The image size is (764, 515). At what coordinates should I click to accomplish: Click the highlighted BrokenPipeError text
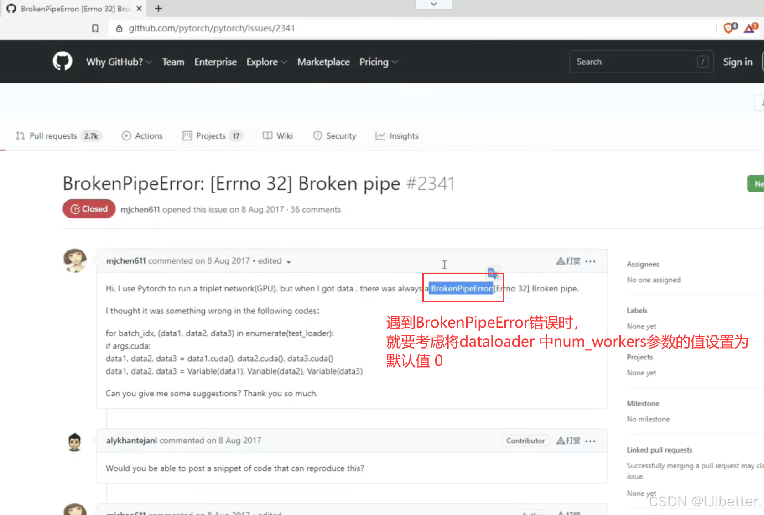tap(462, 288)
